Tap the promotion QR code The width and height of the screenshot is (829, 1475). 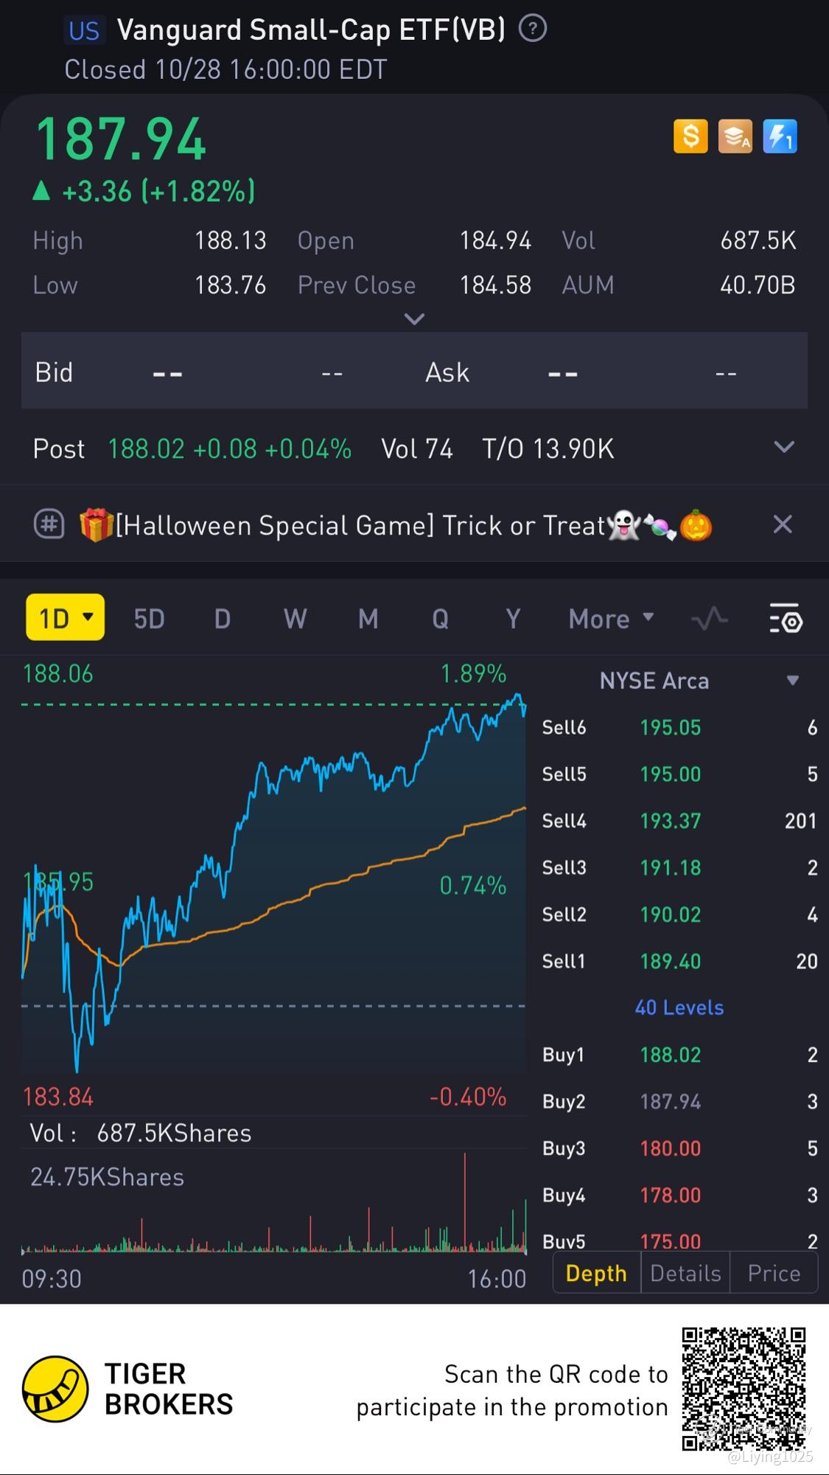coord(743,1388)
